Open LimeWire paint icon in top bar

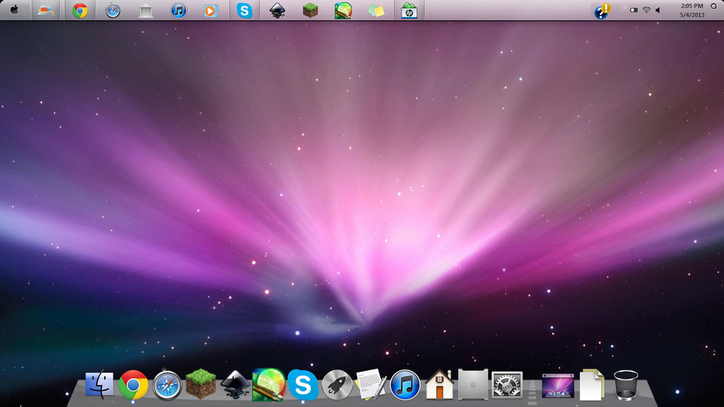343,10
